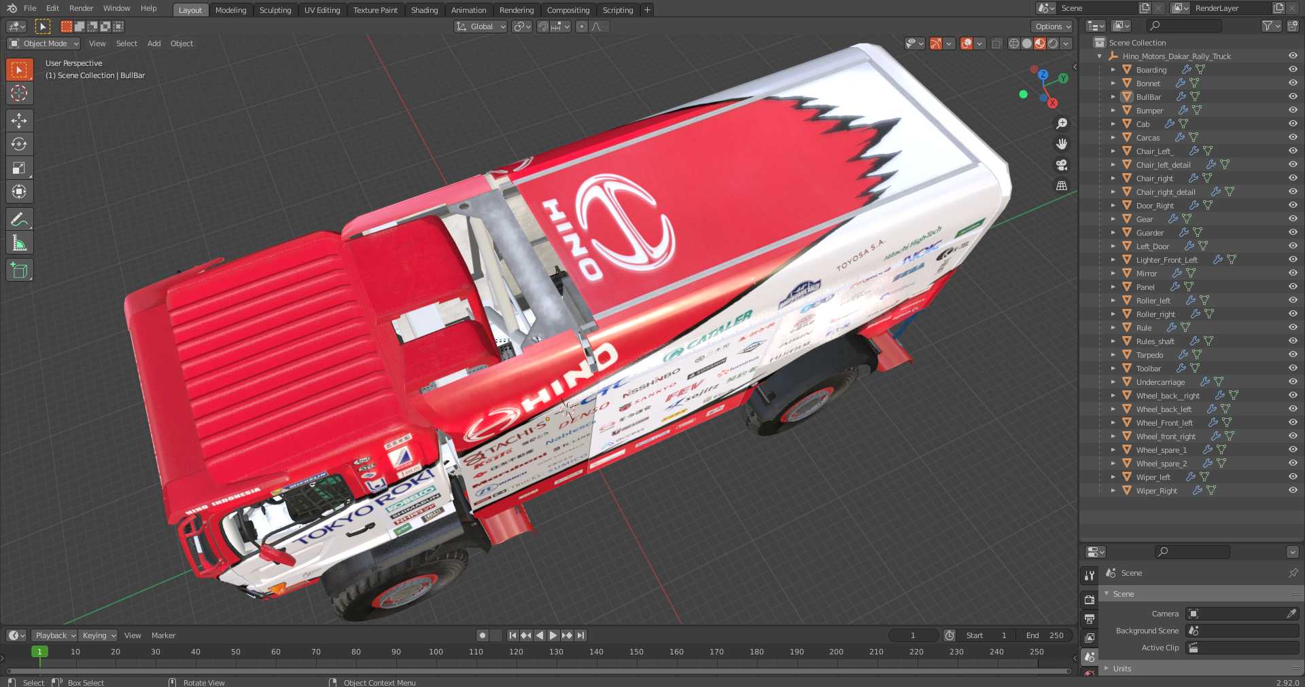Hide the Mirror object in viewport
1305x687 pixels.
(1293, 273)
